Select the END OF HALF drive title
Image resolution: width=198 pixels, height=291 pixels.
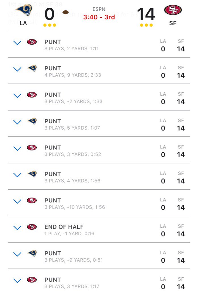[64, 227]
